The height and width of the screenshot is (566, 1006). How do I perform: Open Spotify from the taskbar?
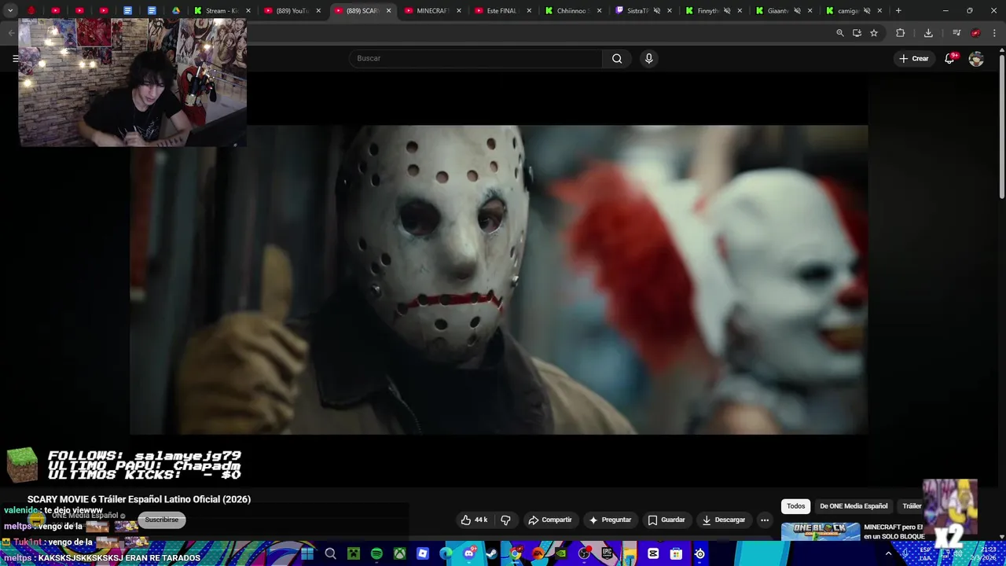[x=376, y=553]
